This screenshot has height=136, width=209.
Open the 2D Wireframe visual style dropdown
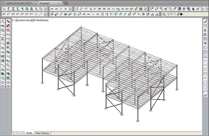coord(40,20)
